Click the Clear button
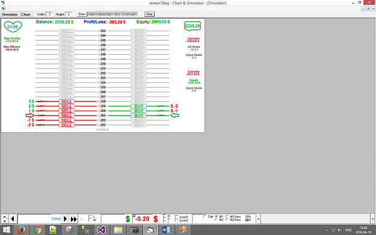The width and height of the screenshot is (376, 235). tap(149, 14)
